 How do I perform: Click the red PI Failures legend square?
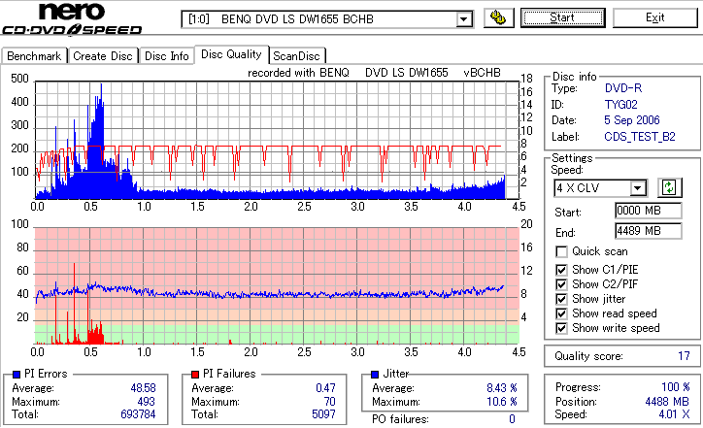point(195,375)
